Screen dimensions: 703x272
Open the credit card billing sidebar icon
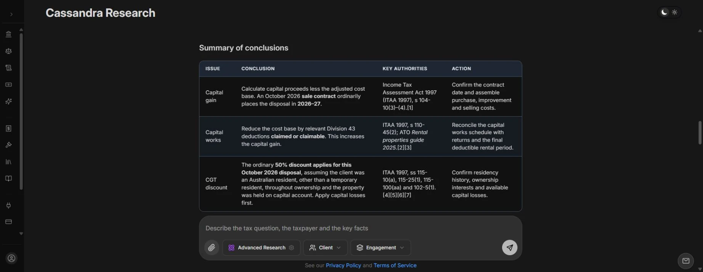tap(8, 222)
